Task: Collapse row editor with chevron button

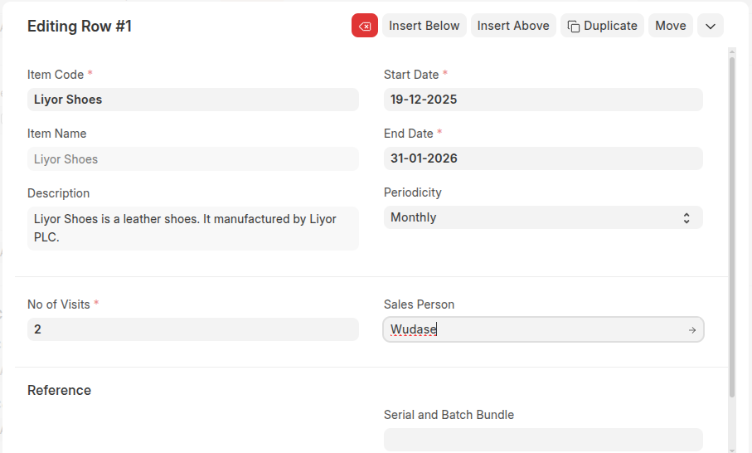Action: tap(711, 26)
